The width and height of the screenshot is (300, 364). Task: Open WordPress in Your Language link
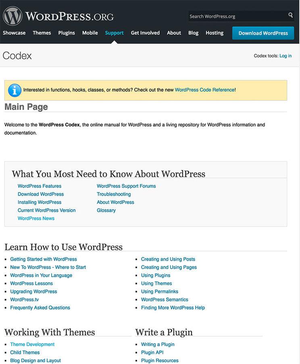point(41,275)
